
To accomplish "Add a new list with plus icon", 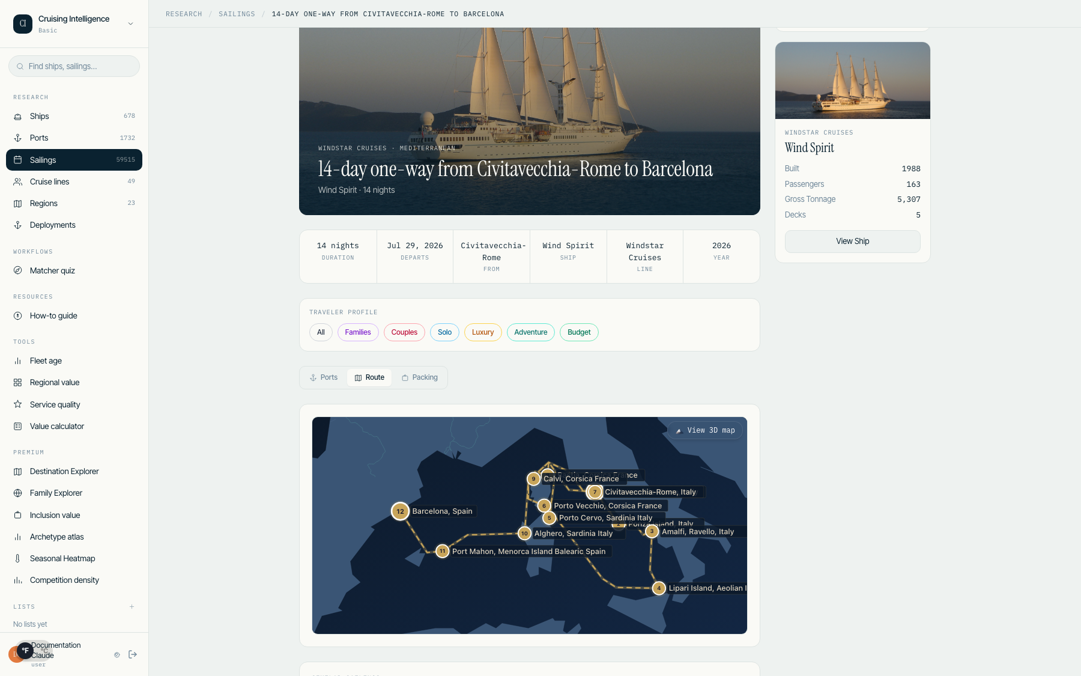I will coord(132,607).
